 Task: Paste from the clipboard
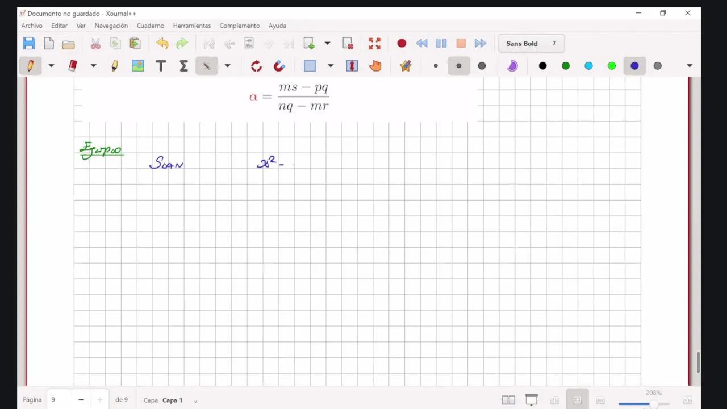135,44
